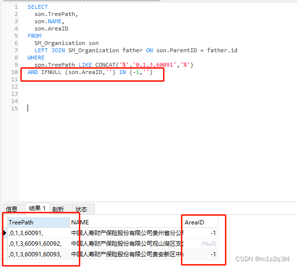Click the NAME column header
The width and height of the screenshot is (297, 267).
127,222
